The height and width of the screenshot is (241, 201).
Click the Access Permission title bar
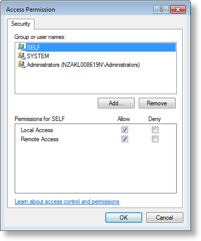click(x=77, y=10)
